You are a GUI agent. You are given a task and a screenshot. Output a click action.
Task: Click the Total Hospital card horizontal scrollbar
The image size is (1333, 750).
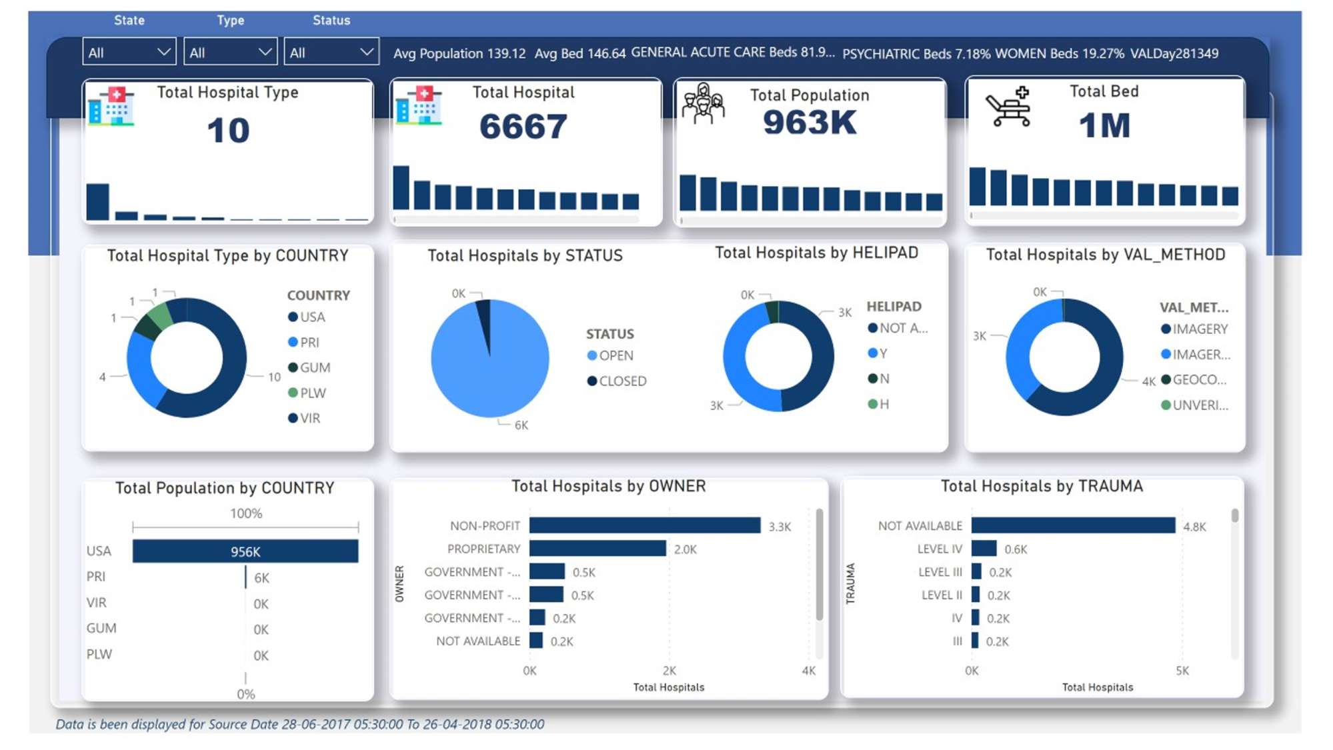click(x=516, y=219)
